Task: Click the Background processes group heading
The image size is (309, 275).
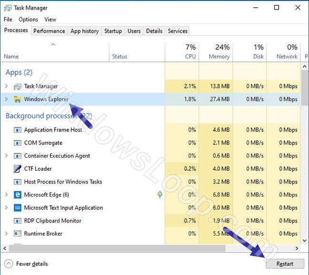Action: [49, 116]
